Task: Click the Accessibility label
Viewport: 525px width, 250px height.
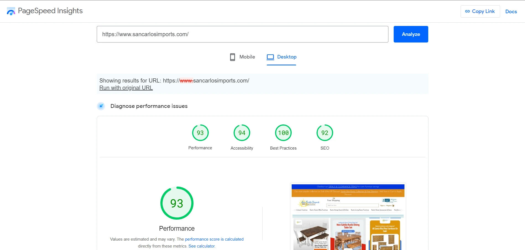Action: point(242,148)
